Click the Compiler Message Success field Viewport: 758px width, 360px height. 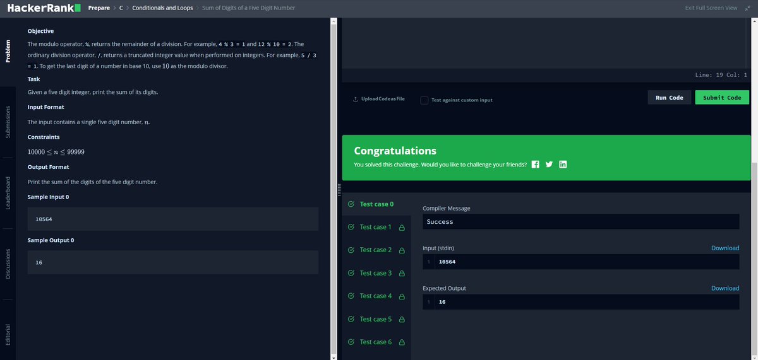(581, 222)
